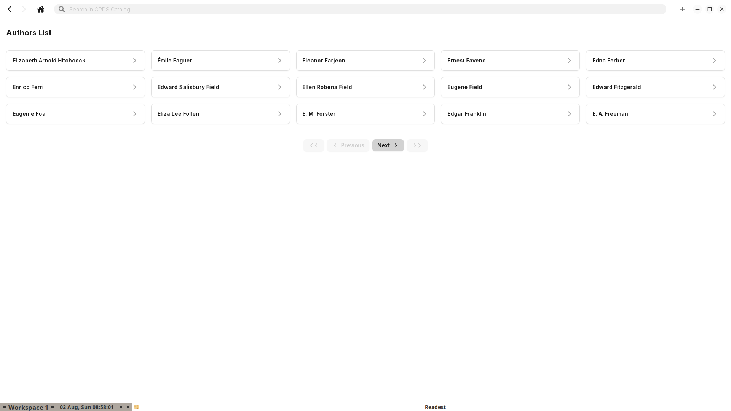Open Eugenie Foa author entry
This screenshot has height=411, width=731.
(x=75, y=114)
